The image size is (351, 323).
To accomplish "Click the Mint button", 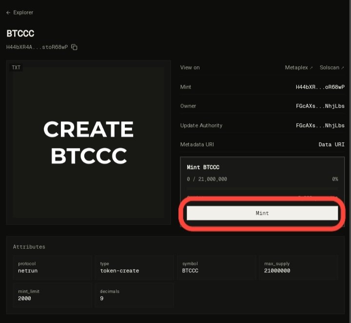I will (262, 213).
